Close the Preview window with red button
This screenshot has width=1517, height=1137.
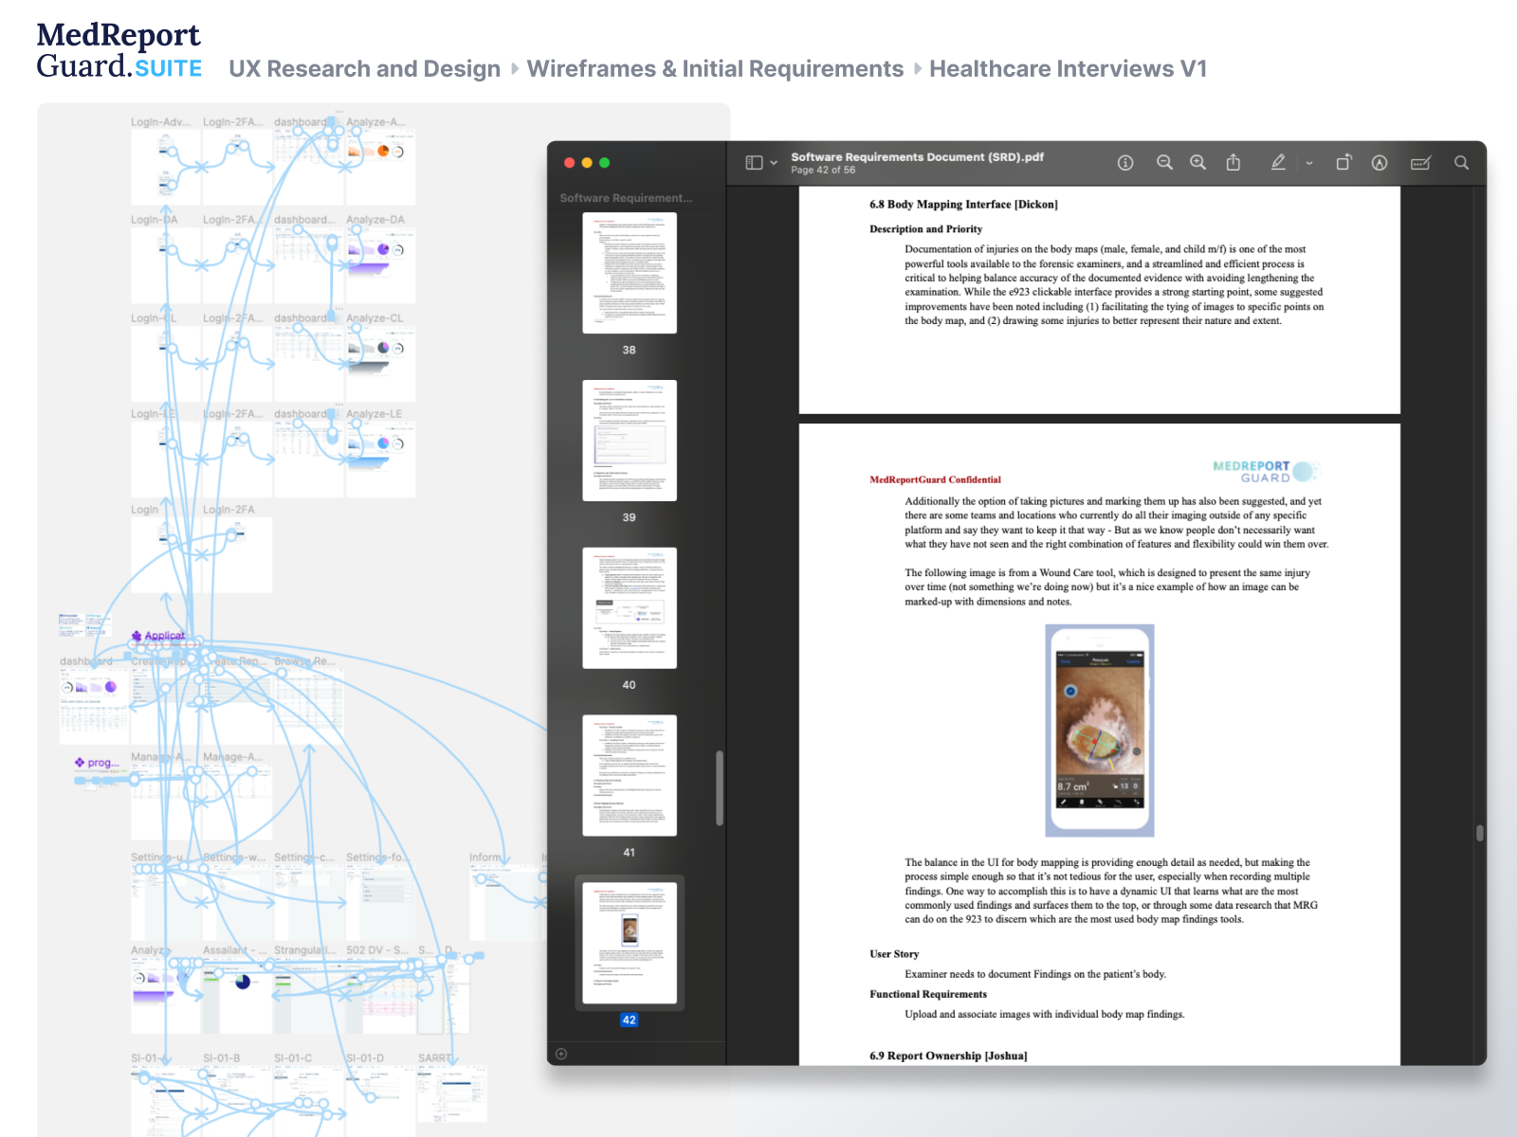point(569,163)
